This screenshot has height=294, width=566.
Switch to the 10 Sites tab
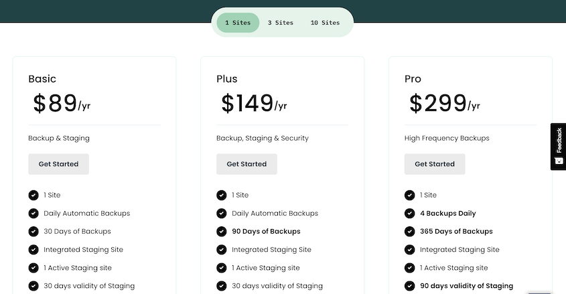[x=325, y=23]
